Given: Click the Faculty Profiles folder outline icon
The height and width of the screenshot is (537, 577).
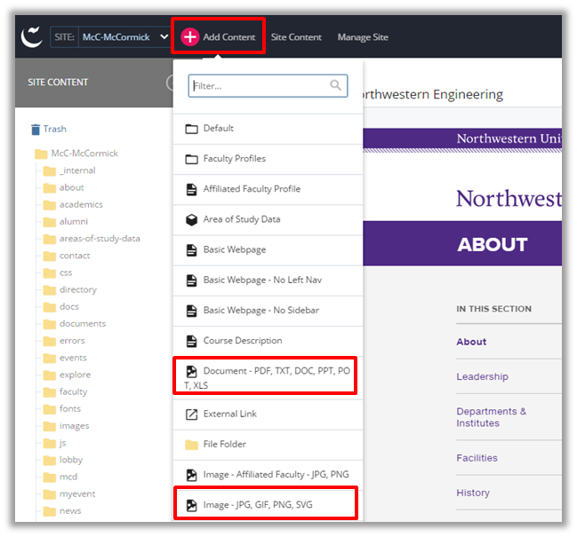Looking at the screenshot, I should 191,159.
